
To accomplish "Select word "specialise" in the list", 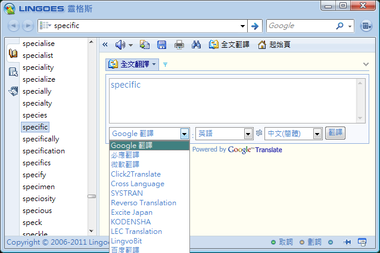I will pyautogui.click(x=39, y=44).
